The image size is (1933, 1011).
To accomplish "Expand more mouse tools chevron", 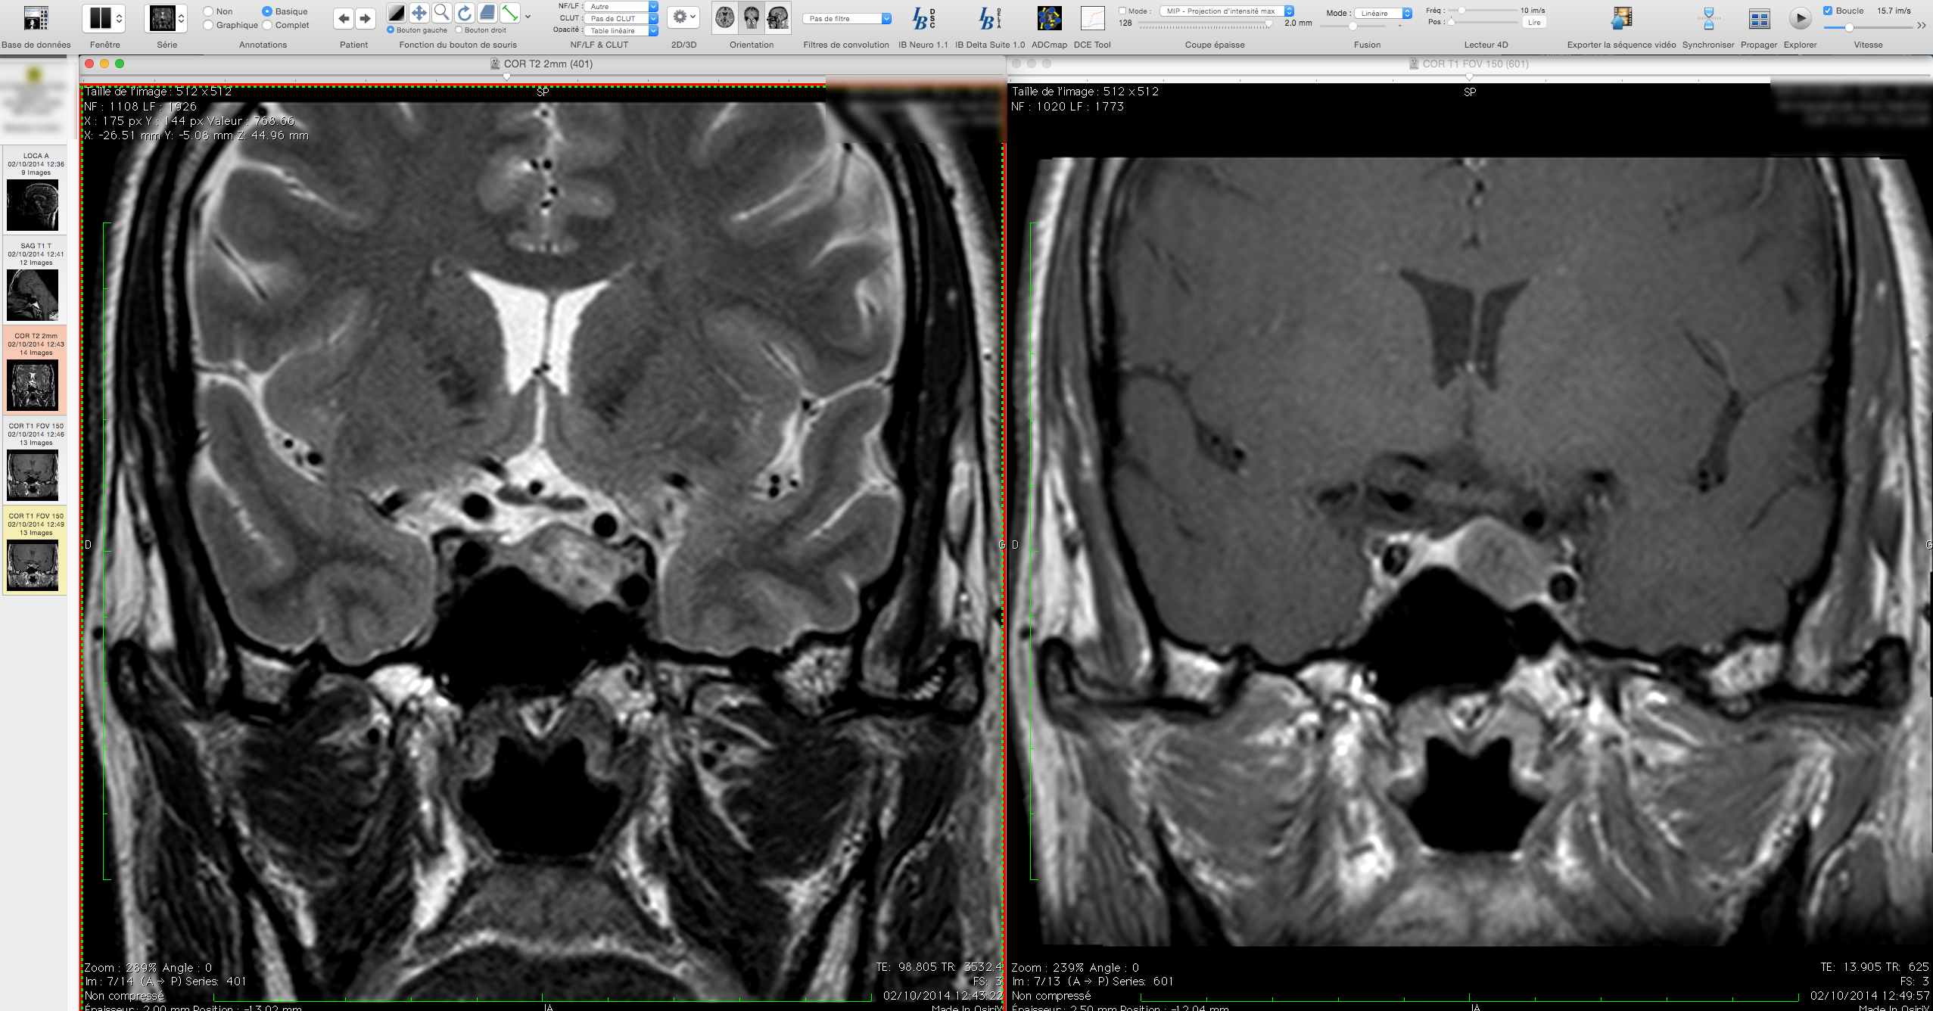I will tap(528, 16).
